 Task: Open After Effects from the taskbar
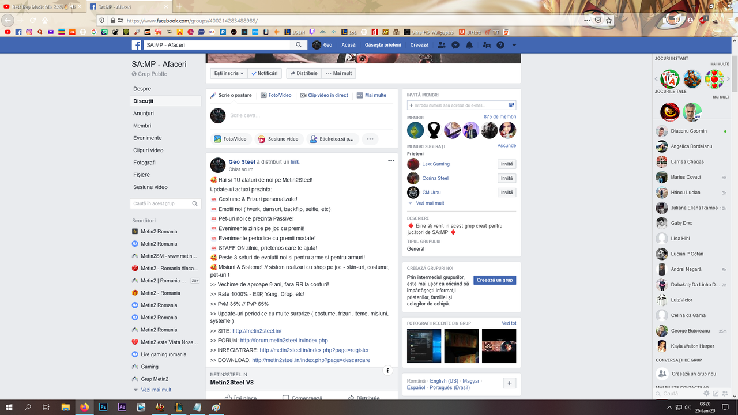point(122,407)
